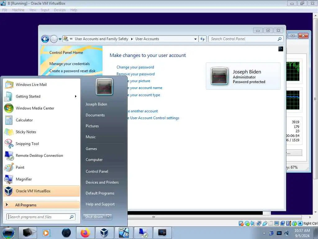Open VirtualBox Machine menu
The height and width of the screenshot is (239, 318).
point(18,10)
